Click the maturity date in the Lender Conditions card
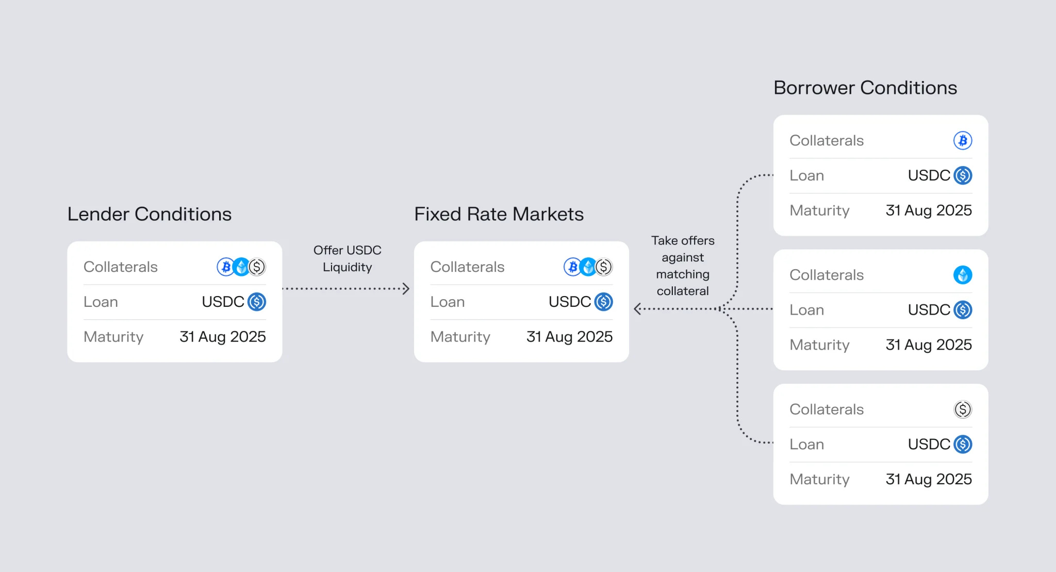Image resolution: width=1056 pixels, height=572 pixels. 223,337
